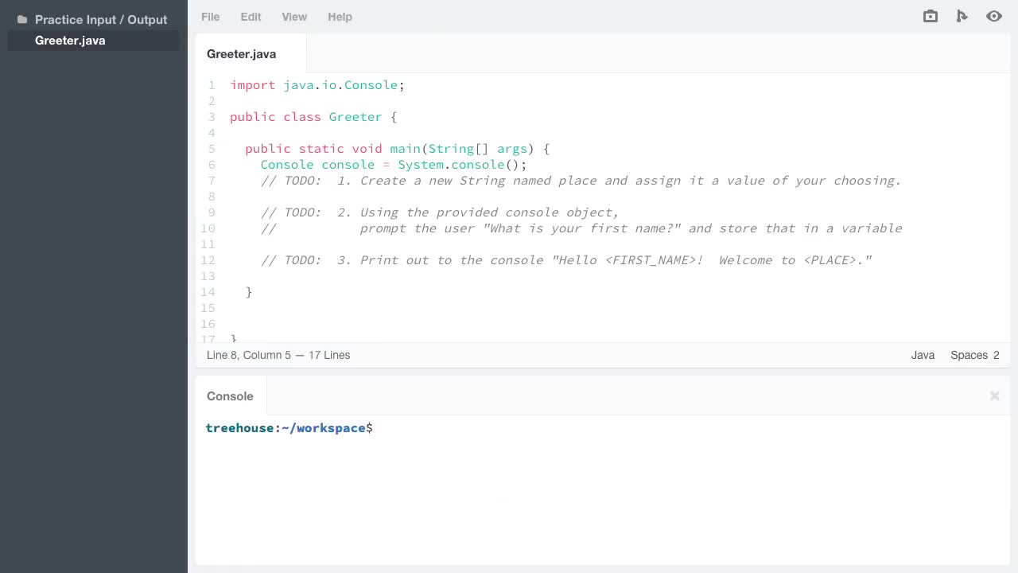Select the Console panel tab
This screenshot has height=573, width=1018.
(x=230, y=396)
